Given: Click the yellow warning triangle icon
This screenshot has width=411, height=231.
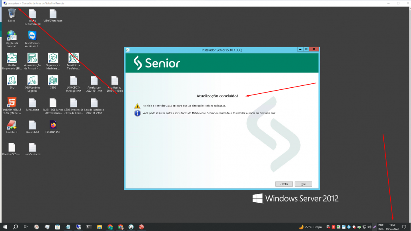Looking at the screenshot, I should tap(137, 106).
